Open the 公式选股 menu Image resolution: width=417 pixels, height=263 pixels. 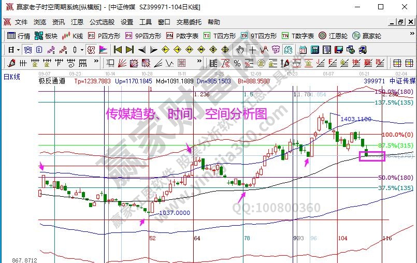(x=102, y=22)
